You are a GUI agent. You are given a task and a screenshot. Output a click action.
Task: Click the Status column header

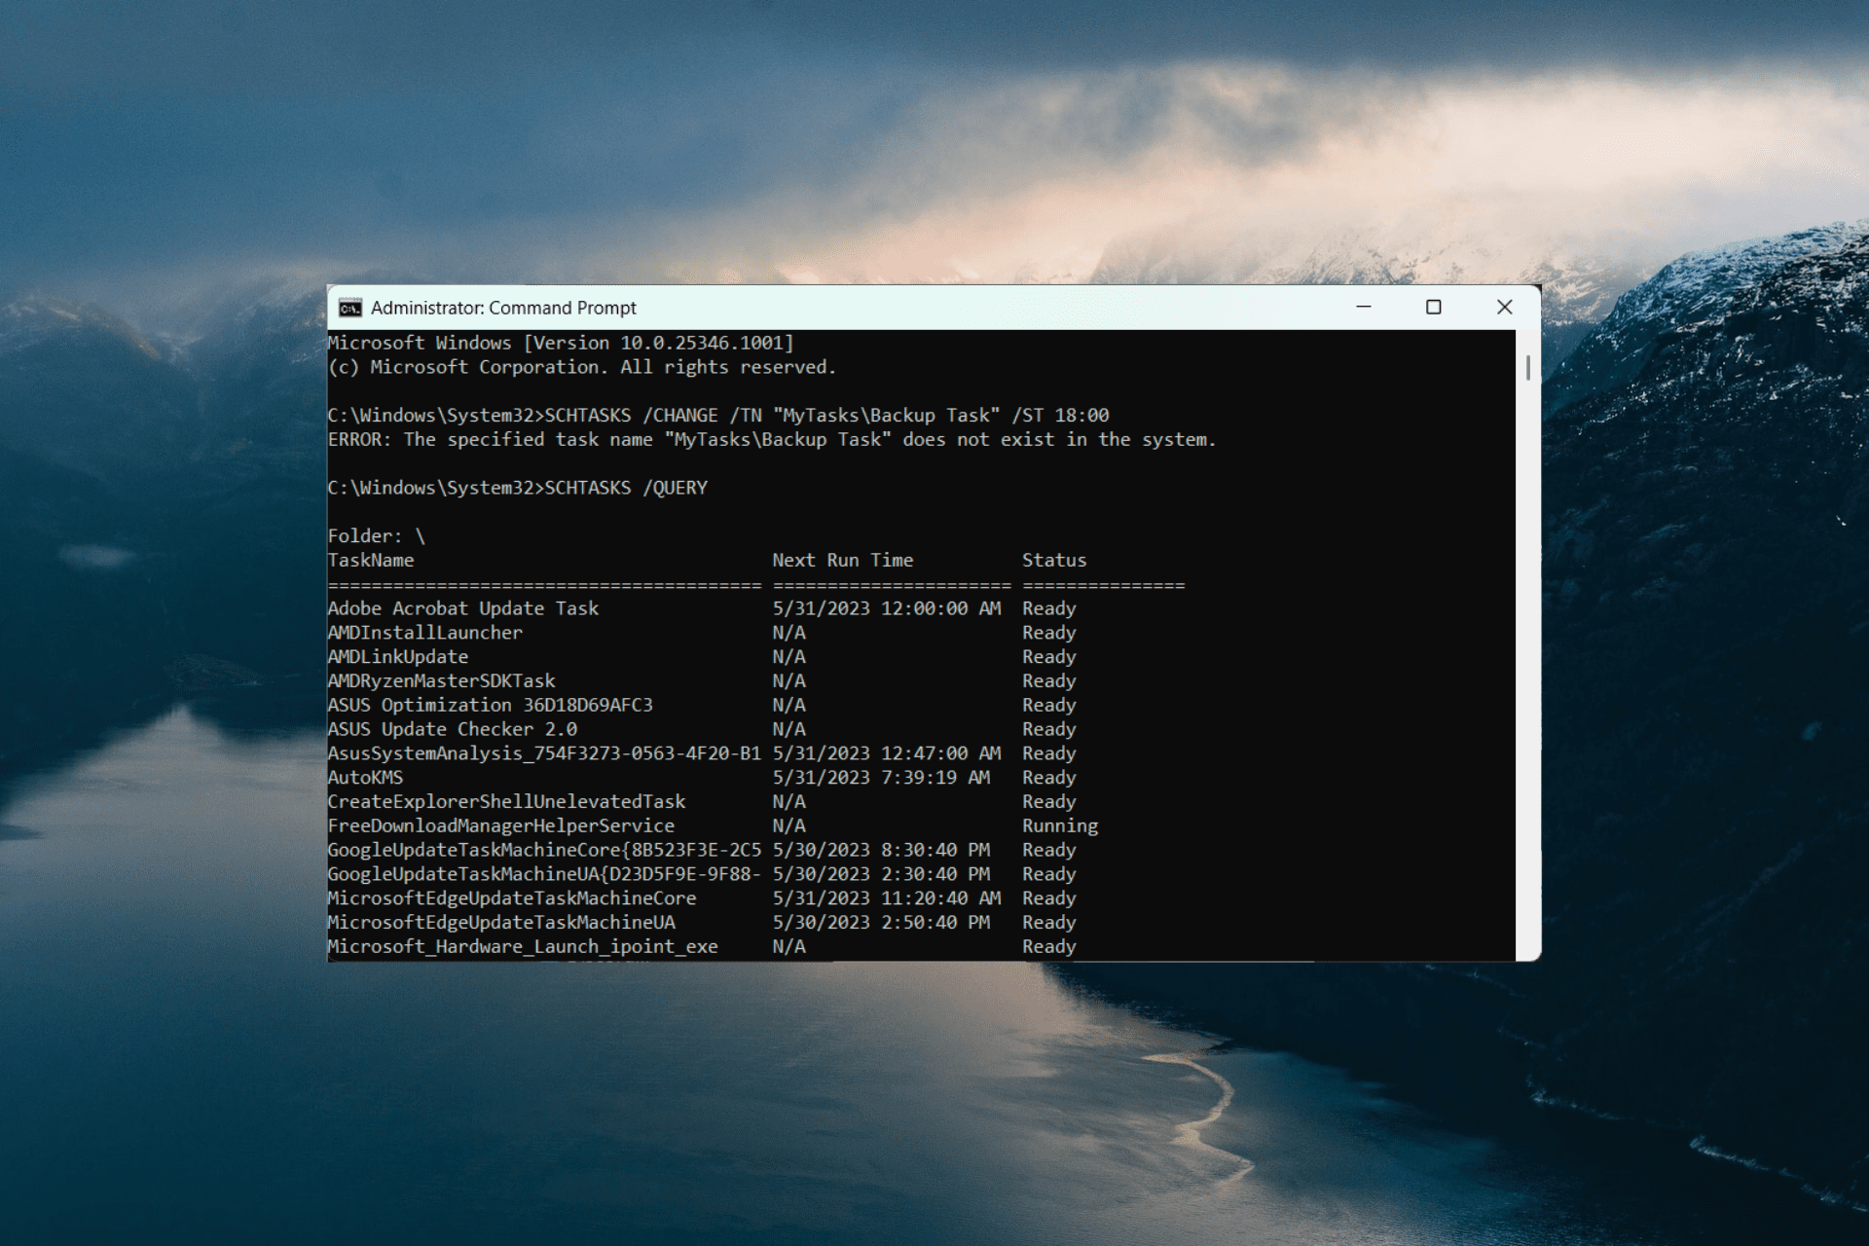tap(1054, 561)
